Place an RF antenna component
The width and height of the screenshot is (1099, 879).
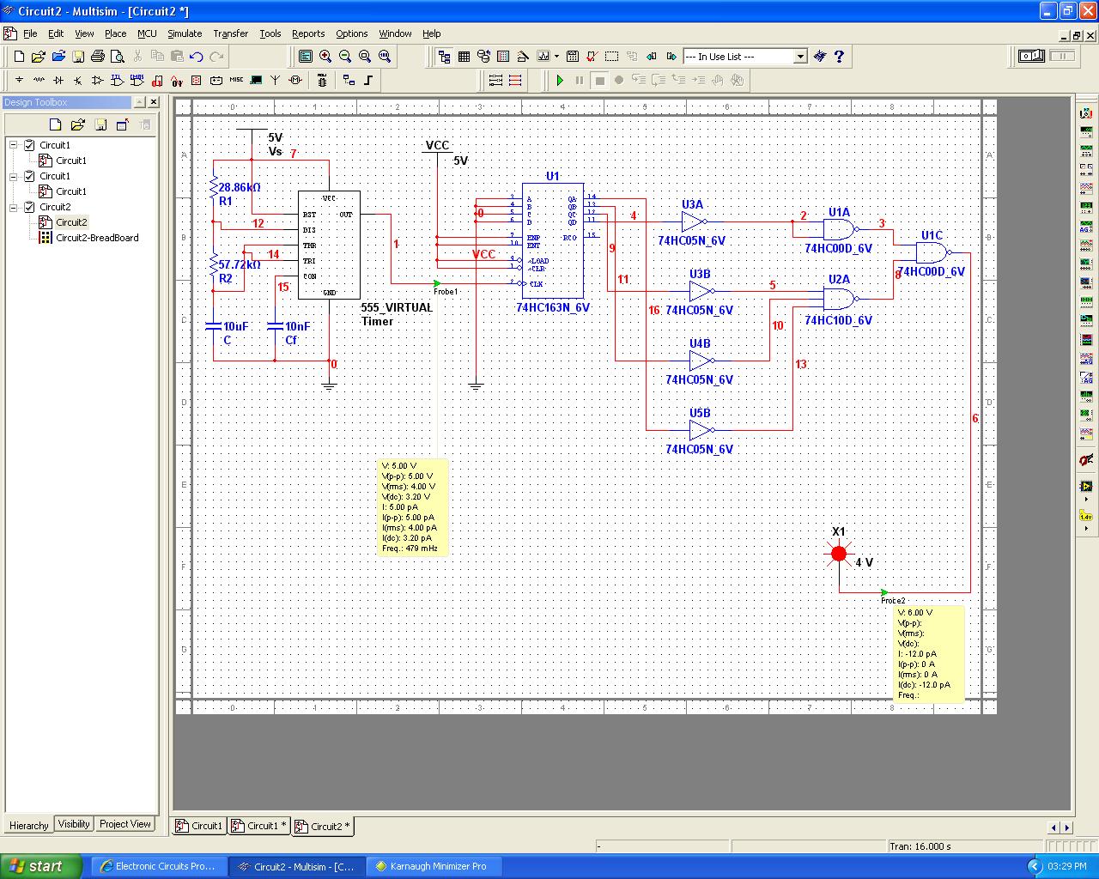tap(275, 81)
